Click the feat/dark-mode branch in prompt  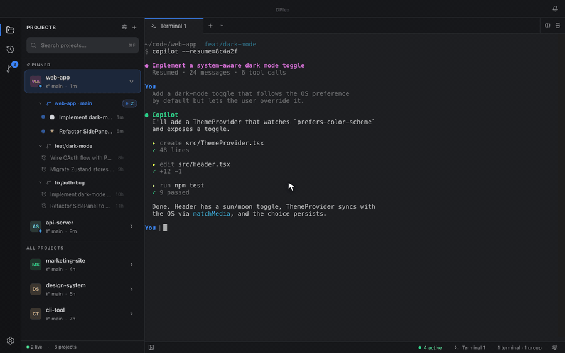(x=230, y=45)
